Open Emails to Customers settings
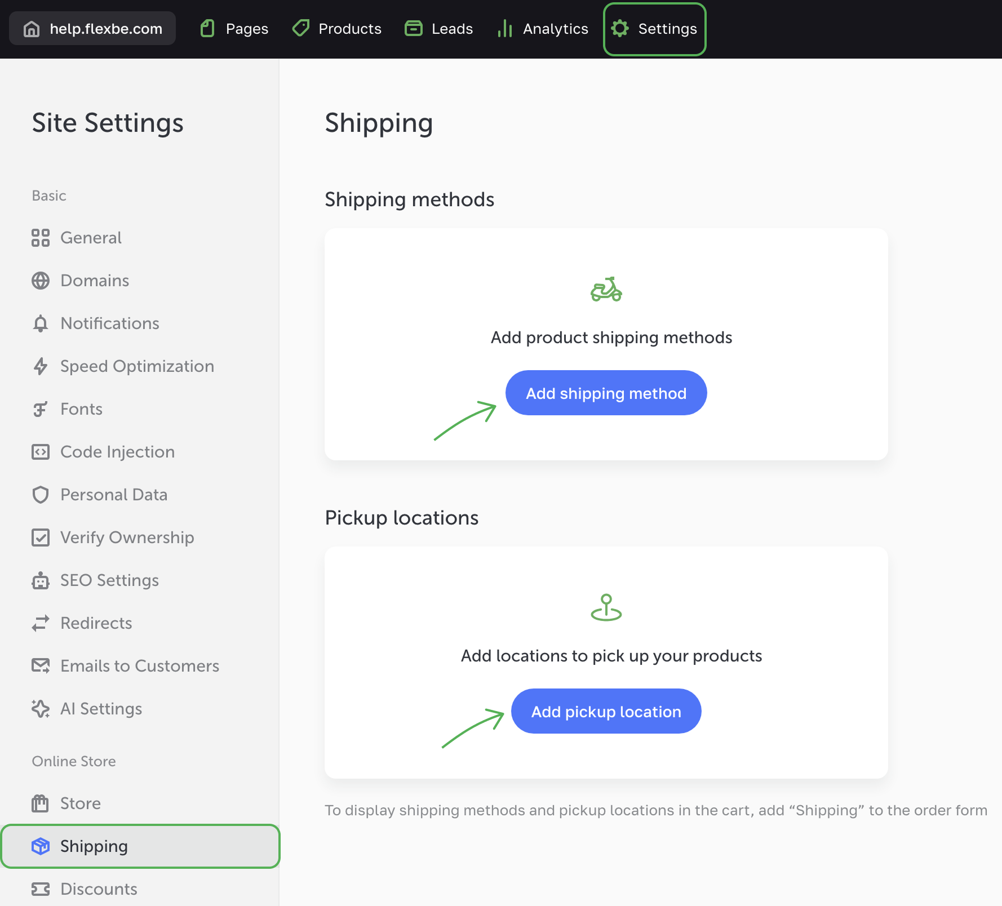This screenshot has width=1002, height=906. [139, 666]
